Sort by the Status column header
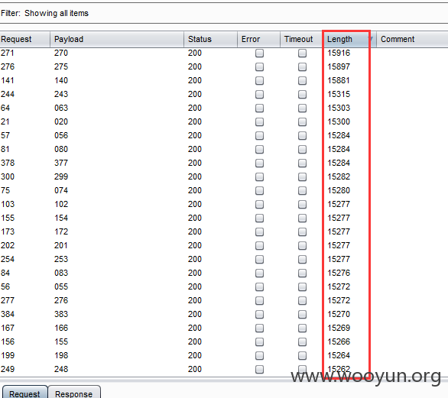This screenshot has width=448, height=398. (210, 39)
